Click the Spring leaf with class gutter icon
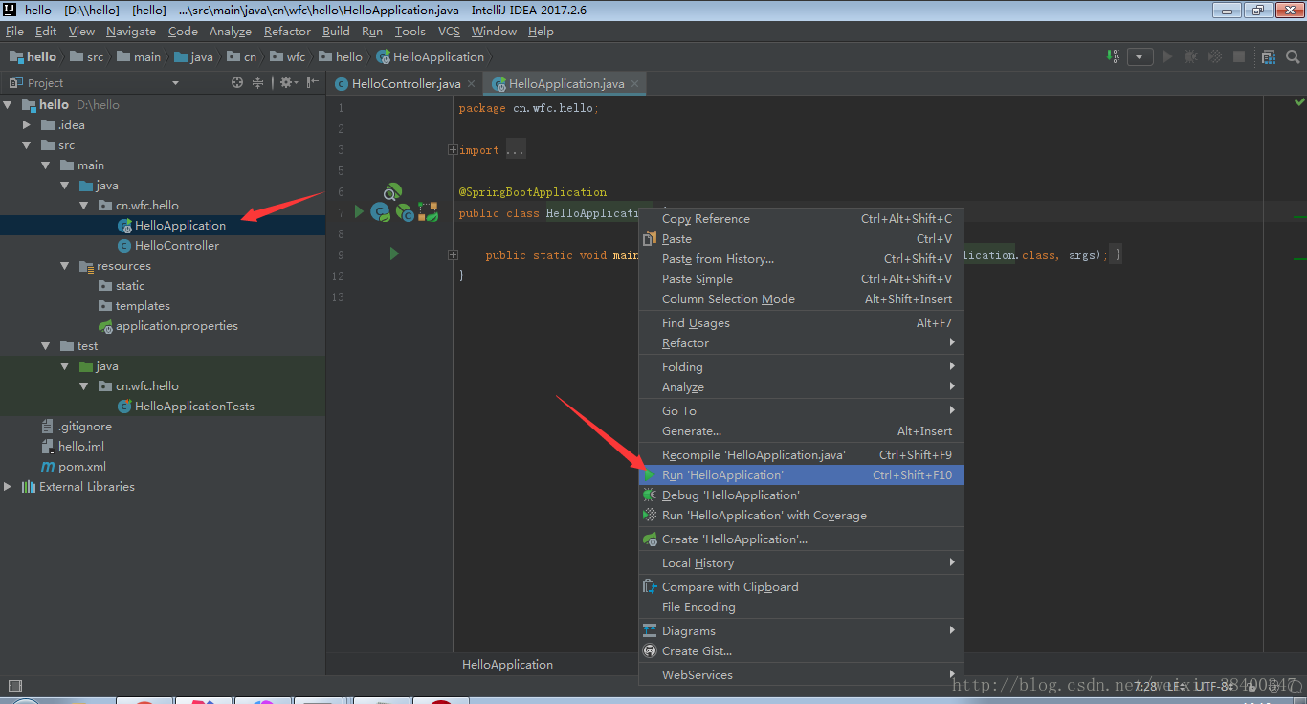The height and width of the screenshot is (704, 1307). point(405,213)
